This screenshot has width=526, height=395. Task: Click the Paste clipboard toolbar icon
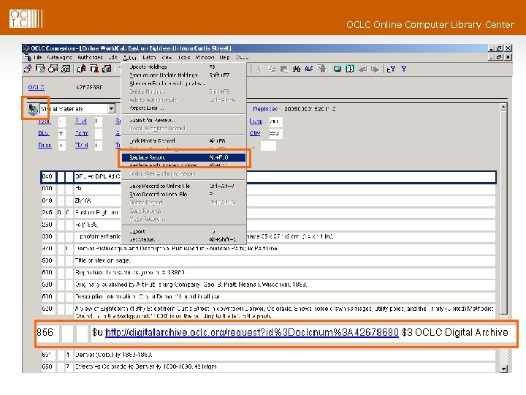point(283,69)
